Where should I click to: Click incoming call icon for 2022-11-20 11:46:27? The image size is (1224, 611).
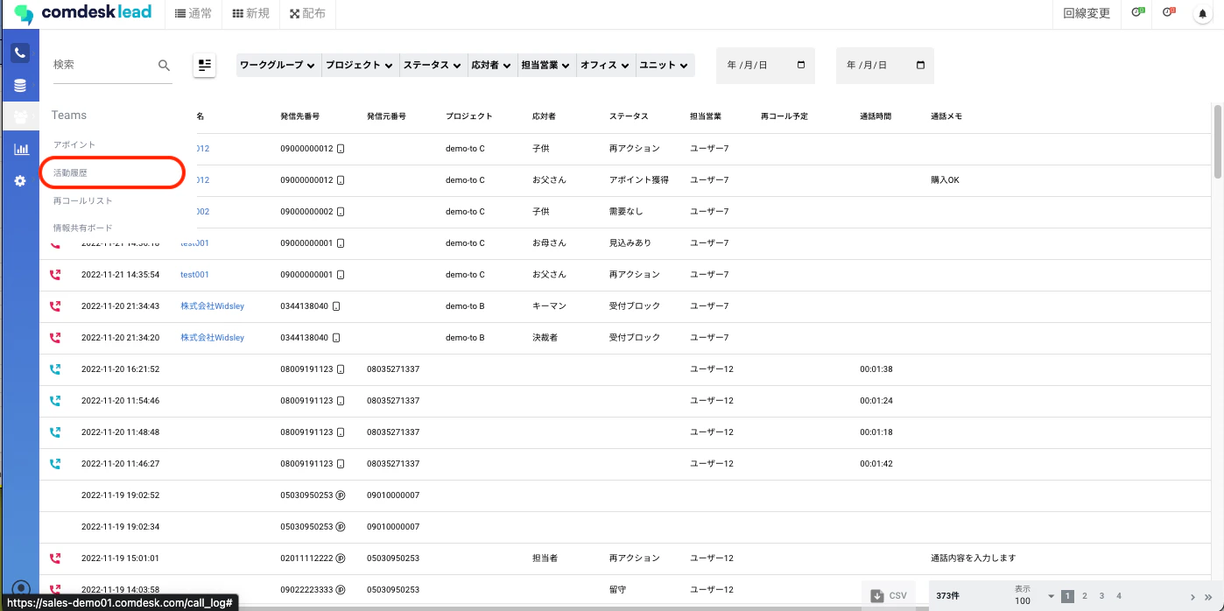55,463
